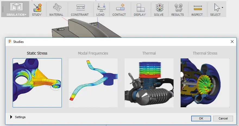
Task: Run Solve with the traffic light icon
Action: (159, 8)
